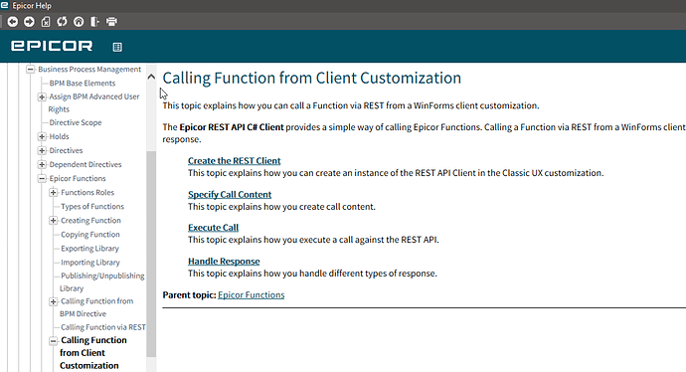The height and width of the screenshot is (372, 686).
Task: Expand the Creating Function node
Action: pyautogui.click(x=54, y=221)
